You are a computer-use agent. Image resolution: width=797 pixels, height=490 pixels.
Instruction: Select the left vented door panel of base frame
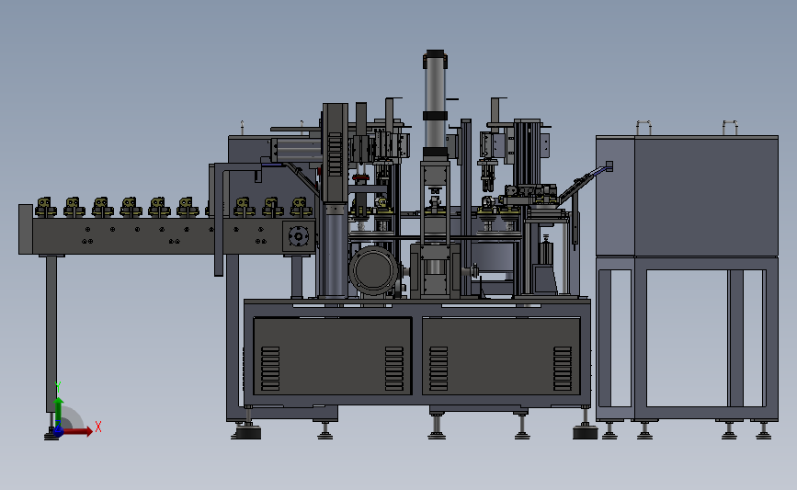click(332, 356)
